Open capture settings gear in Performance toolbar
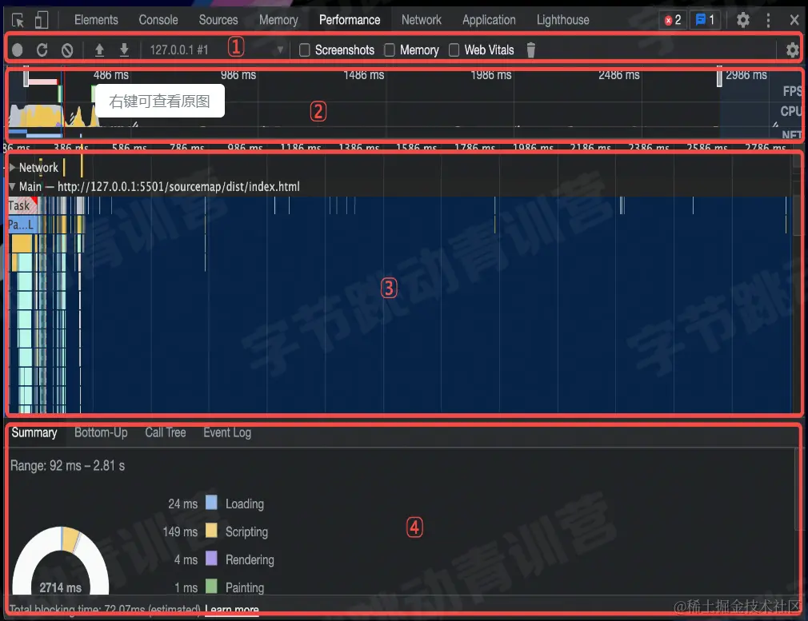Screen dimensions: 808x621 pyautogui.click(x=793, y=50)
